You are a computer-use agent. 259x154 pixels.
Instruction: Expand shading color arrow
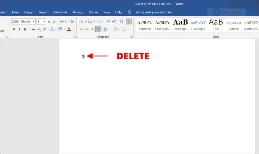click(x=120, y=29)
